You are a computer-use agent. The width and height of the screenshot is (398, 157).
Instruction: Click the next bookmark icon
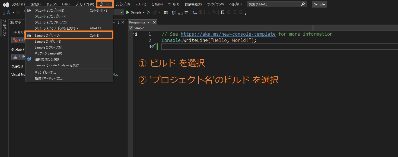(235, 12)
